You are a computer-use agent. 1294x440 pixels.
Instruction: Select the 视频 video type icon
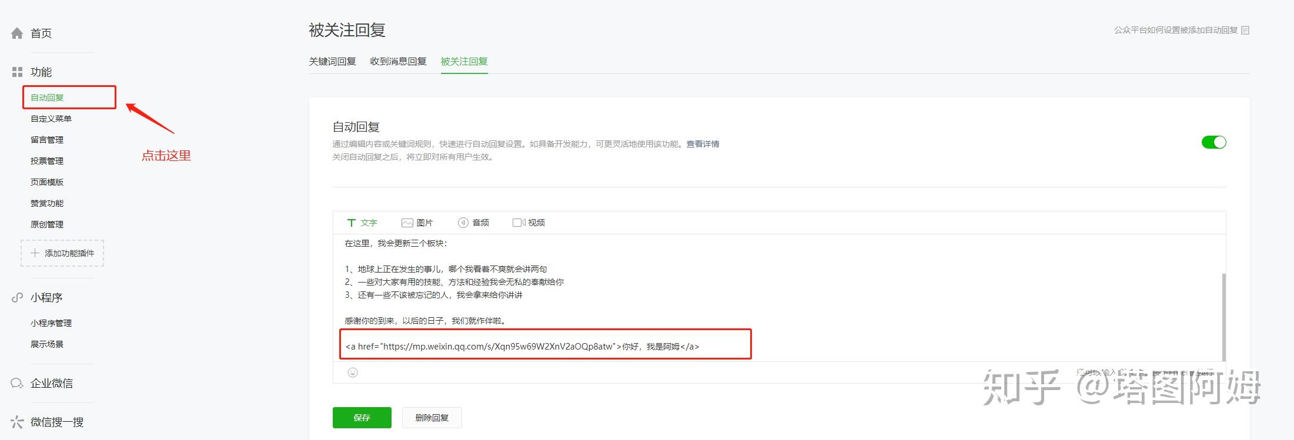[x=519, y=223]
